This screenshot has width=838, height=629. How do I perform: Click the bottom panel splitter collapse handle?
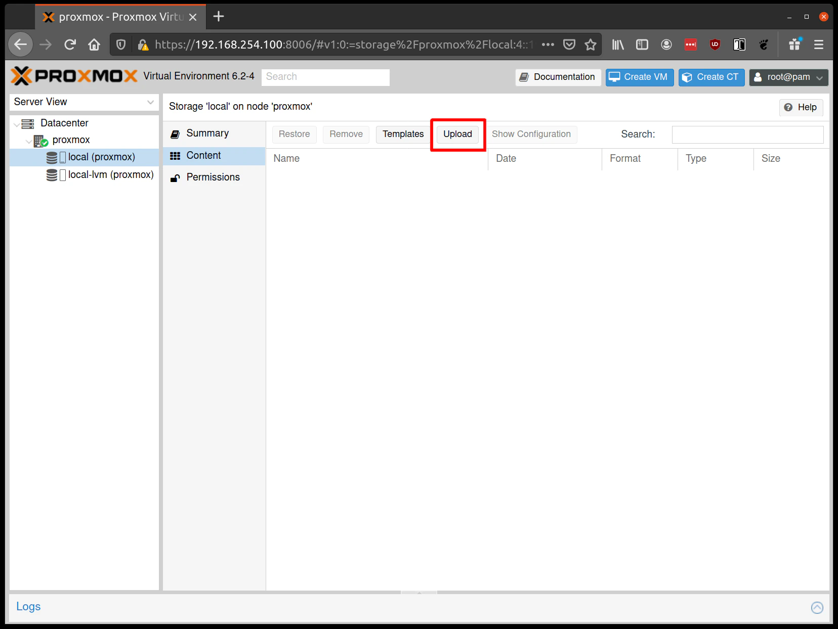tap(419, 592)
